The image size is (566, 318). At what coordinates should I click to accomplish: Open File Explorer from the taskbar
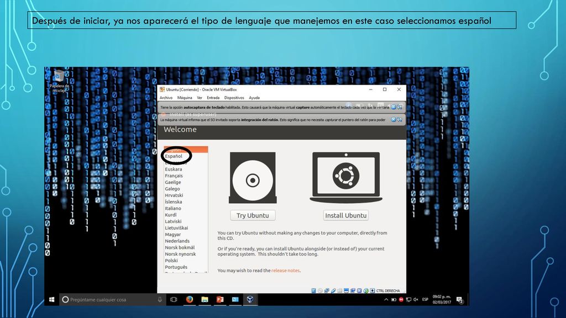tap(205, 299)
